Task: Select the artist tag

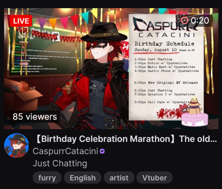Action: (x=119, y=178)
